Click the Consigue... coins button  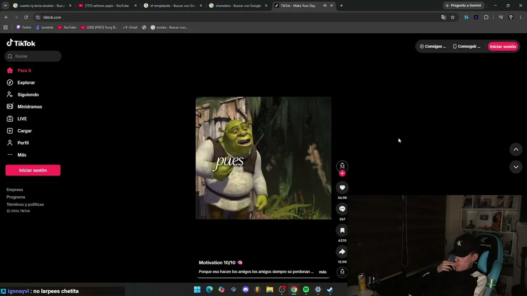pos(433,46)
